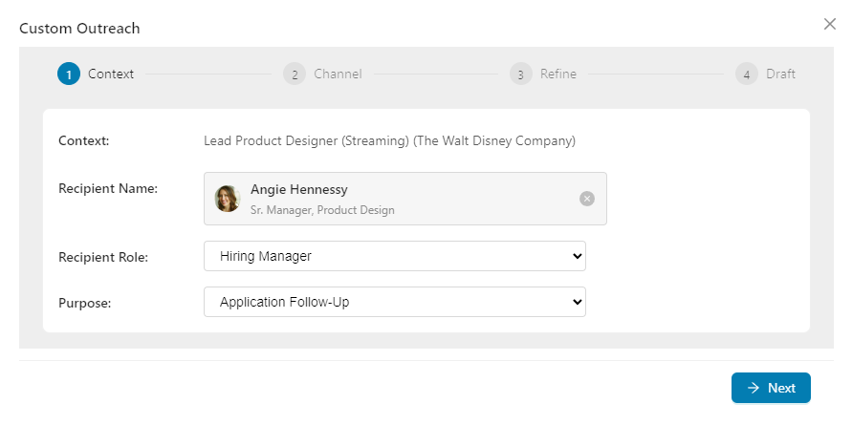
Task: Click the Sr. Manager, Product Design subtitle
Action: click(x=322, y=210)
